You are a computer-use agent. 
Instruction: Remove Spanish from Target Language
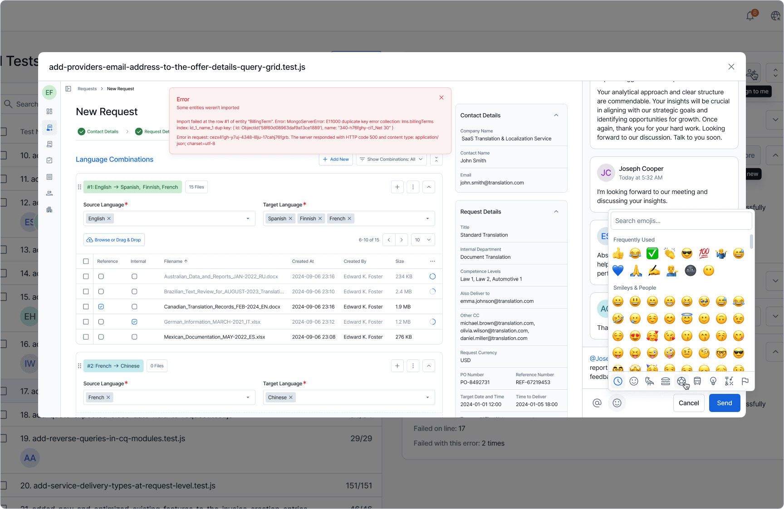pyautogui.click(x=290, y=218)
